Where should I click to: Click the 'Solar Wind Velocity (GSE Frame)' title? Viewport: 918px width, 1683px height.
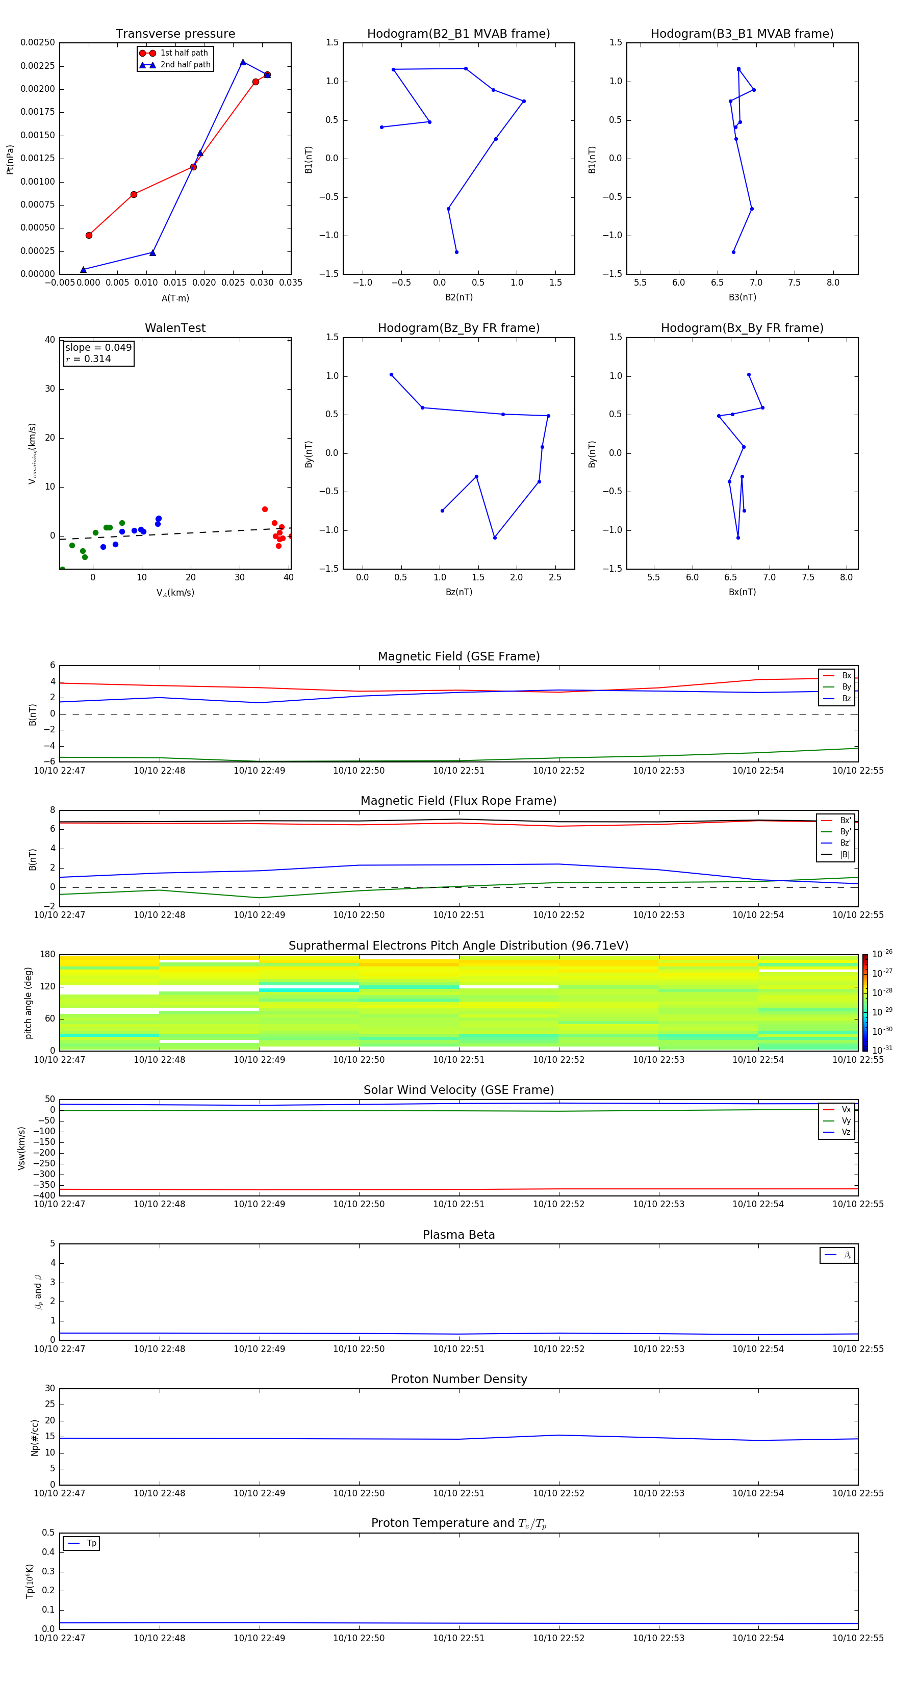458,1090
